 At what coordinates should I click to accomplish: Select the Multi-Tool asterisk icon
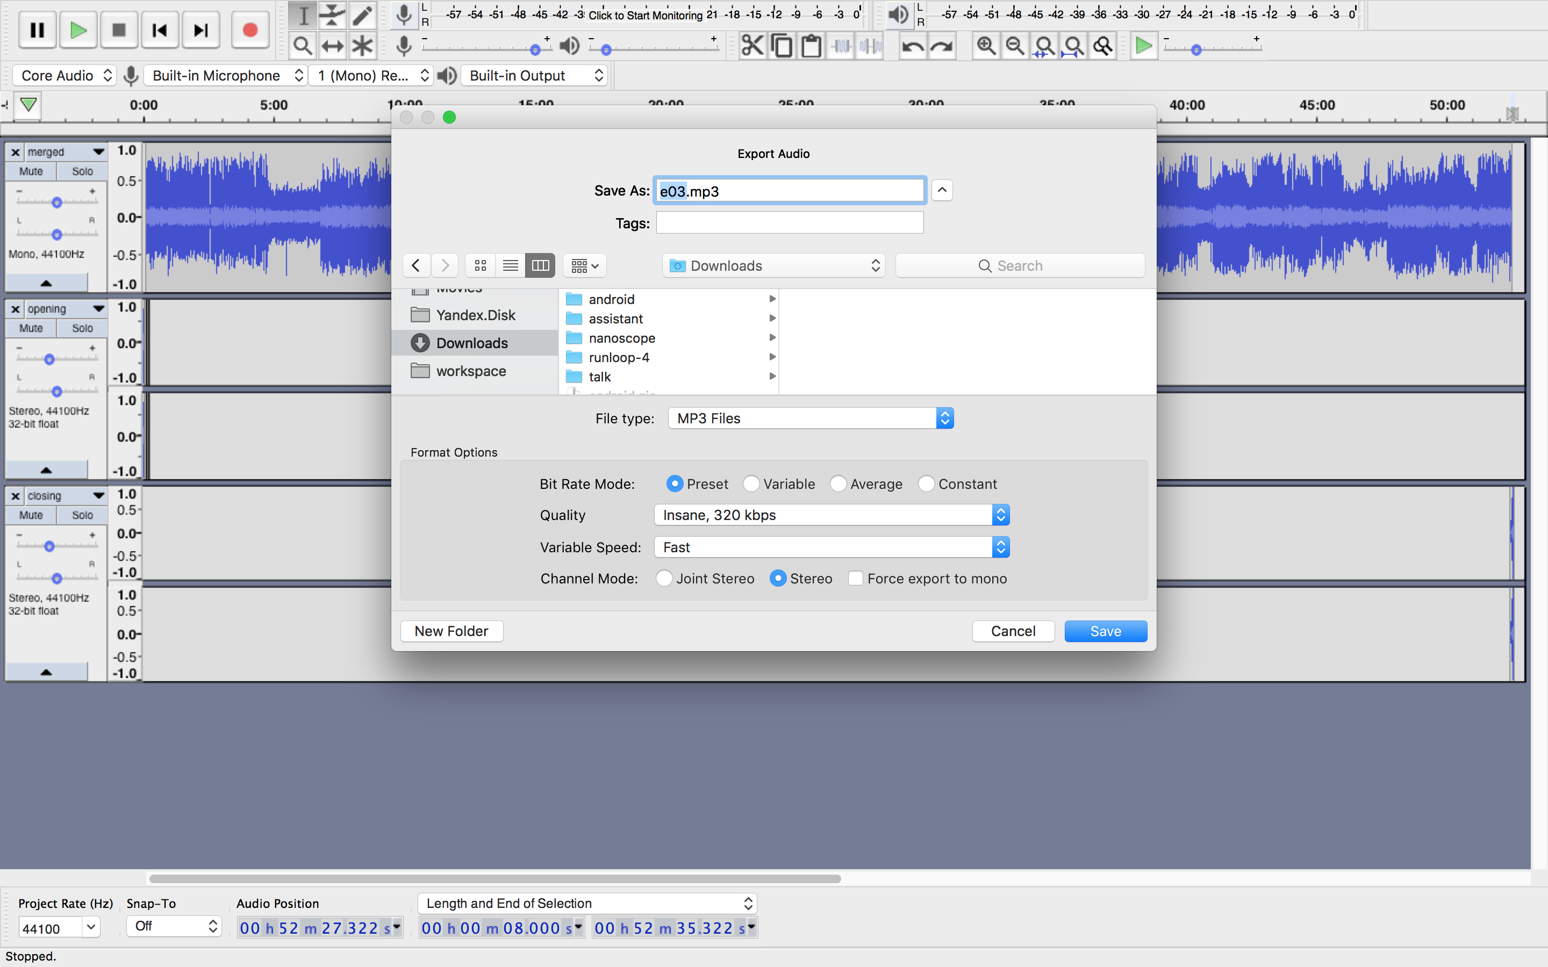pos(363,46)
